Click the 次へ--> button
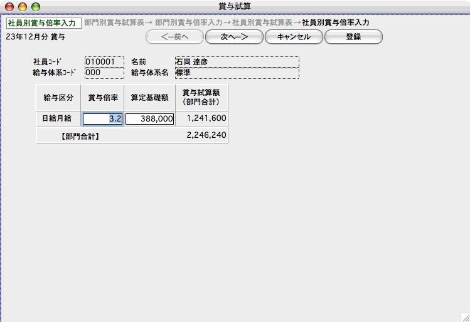Viewport: 470px width, 322px height. pos(234,37)
